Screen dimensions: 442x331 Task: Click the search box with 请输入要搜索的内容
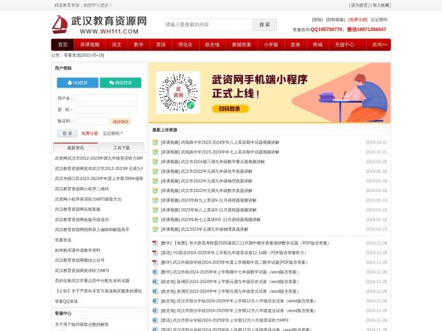(207, 24)
